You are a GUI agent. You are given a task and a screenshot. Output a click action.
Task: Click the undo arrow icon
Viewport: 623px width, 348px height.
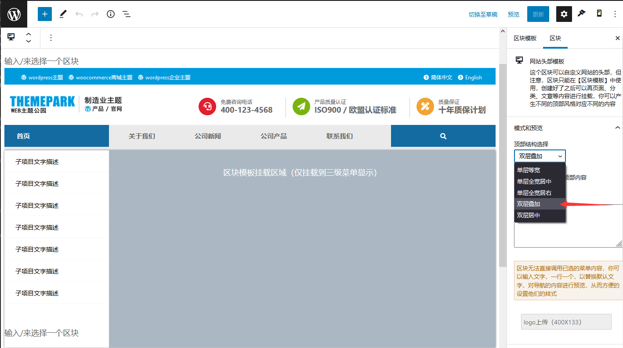79,14
